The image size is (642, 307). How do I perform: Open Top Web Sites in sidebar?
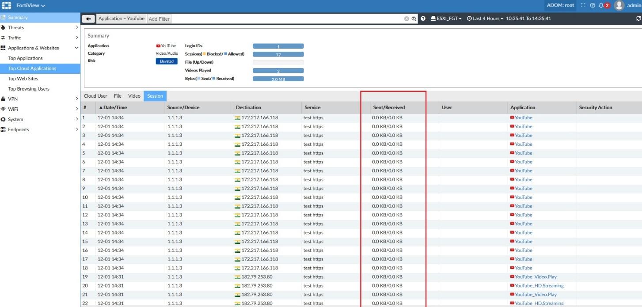pos(23,79)
